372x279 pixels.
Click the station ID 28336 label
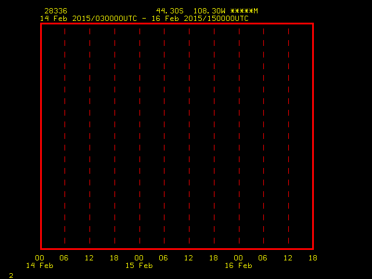(x=56, y=11)
